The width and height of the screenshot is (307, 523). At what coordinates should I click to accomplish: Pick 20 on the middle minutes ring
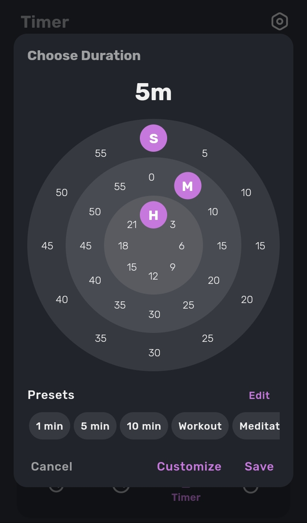[214, 280]
